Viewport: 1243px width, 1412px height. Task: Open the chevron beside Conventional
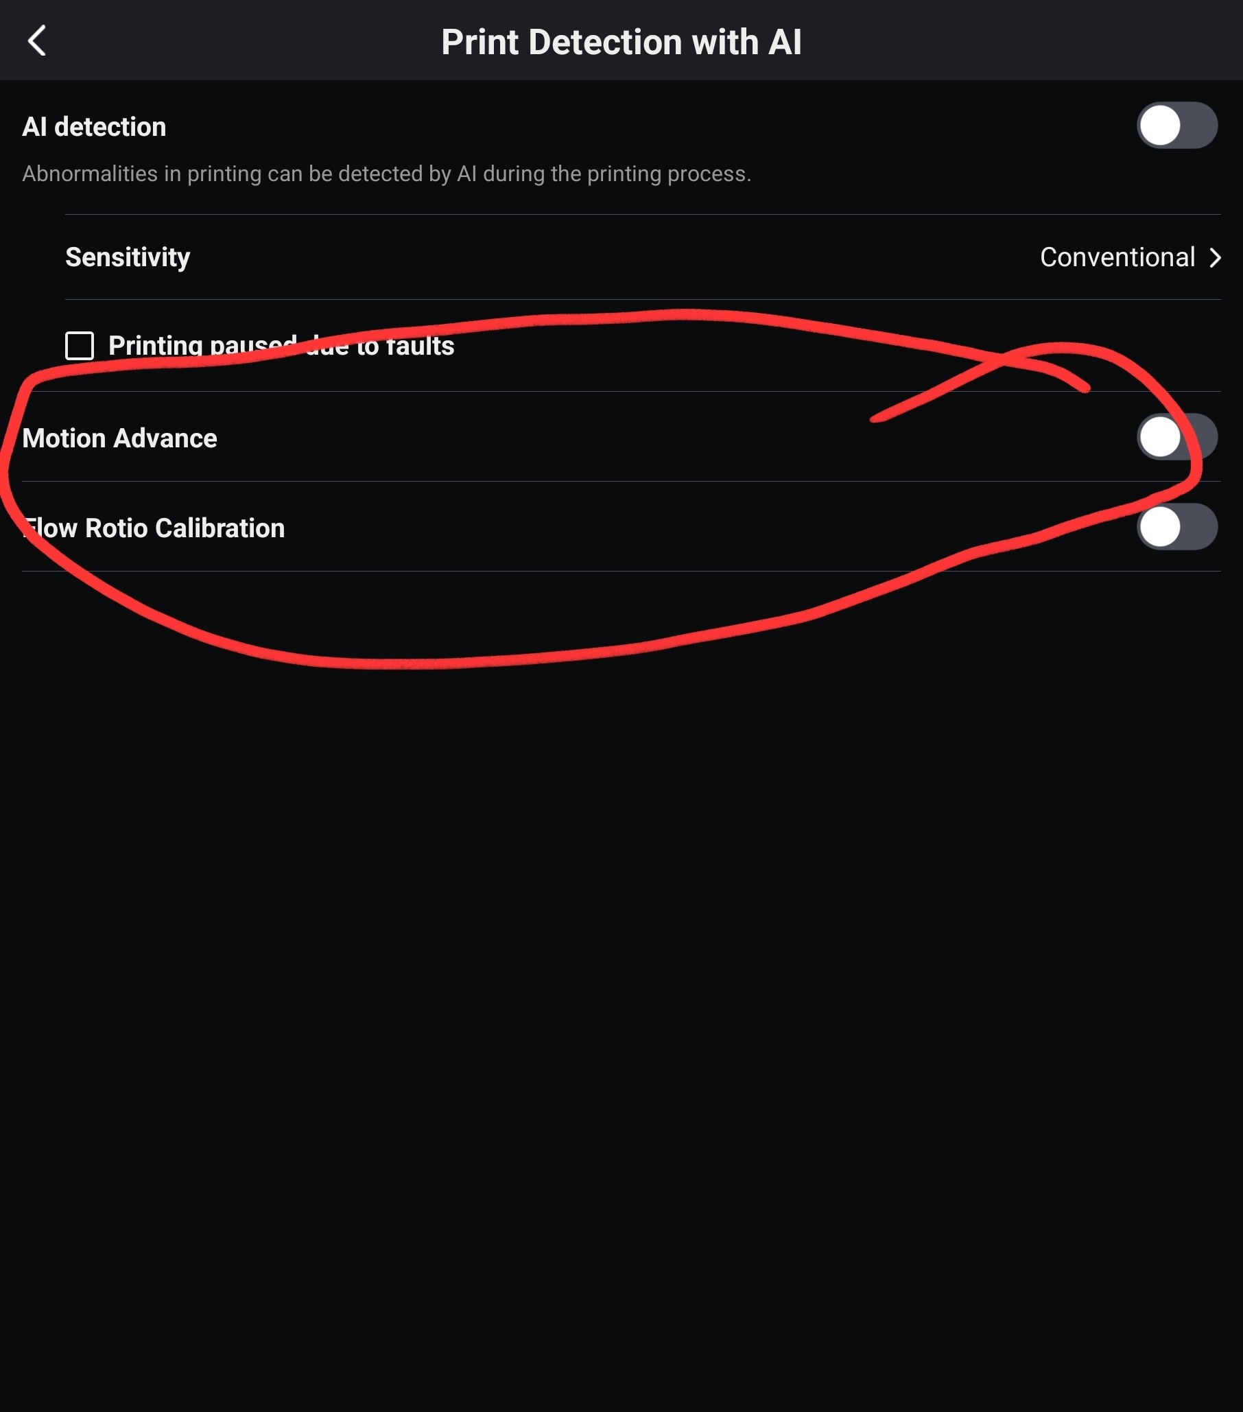(x=1215, y=258)
